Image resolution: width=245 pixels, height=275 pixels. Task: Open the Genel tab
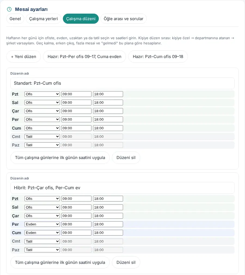(x=15, y=19)
